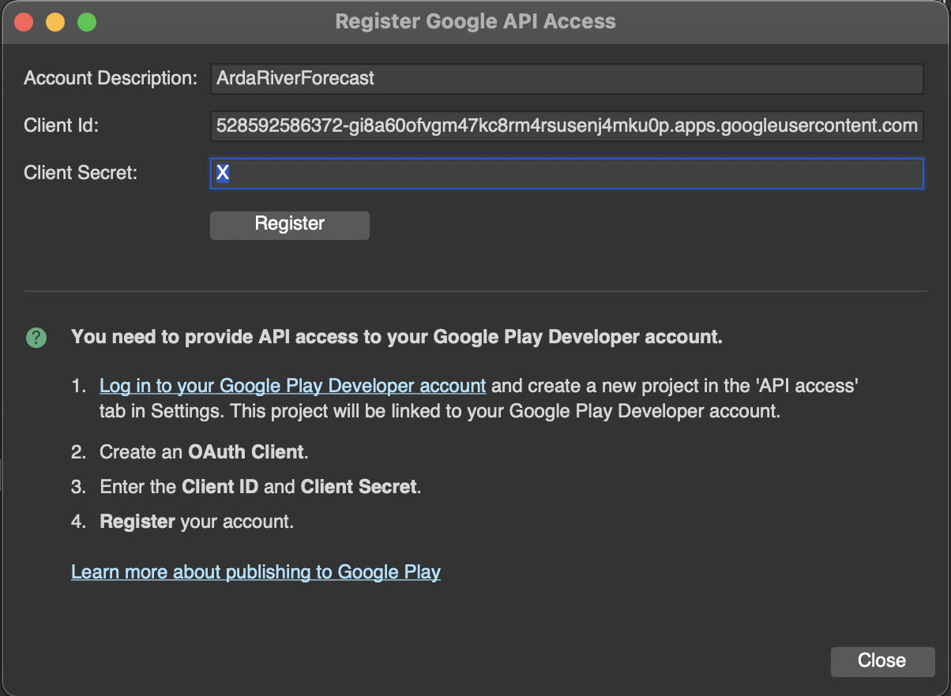
Task: Click the Client Id label
Action: point(62,125)
